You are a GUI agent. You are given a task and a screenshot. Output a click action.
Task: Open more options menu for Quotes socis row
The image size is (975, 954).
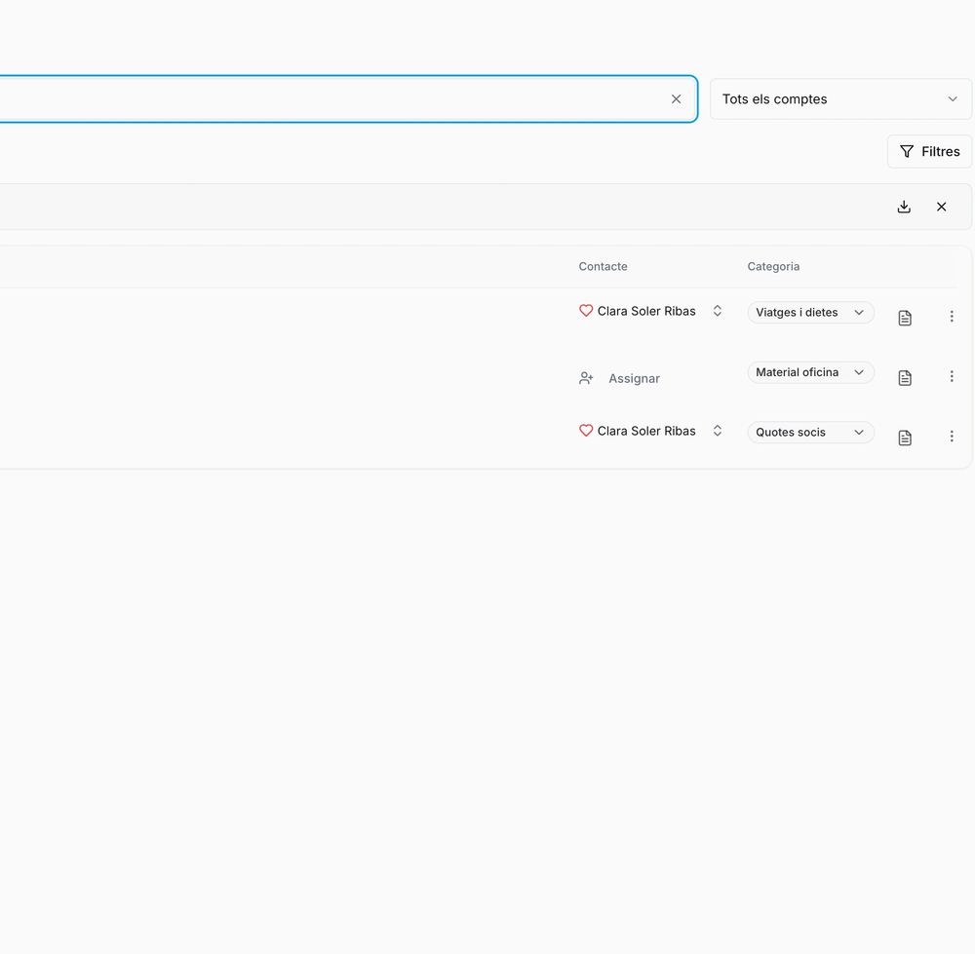[x=952, y=437]
